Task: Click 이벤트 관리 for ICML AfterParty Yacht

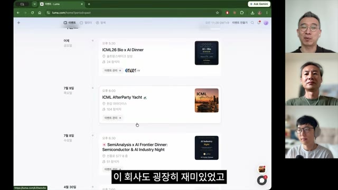Action: pyautogui.click(x=112, y=118)
